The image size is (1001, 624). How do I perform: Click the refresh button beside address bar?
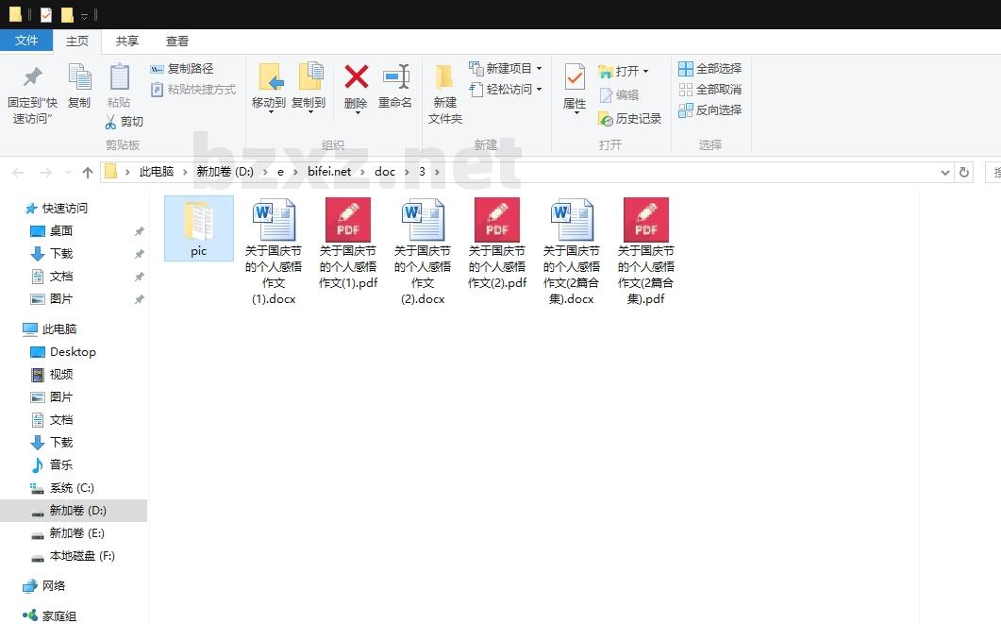[x=963, y=173]
